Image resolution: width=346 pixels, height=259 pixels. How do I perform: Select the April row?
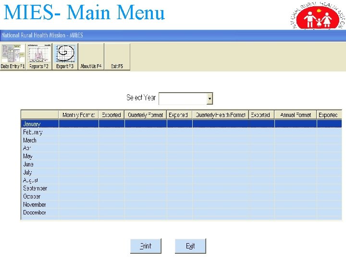click(x=181, y=148)
